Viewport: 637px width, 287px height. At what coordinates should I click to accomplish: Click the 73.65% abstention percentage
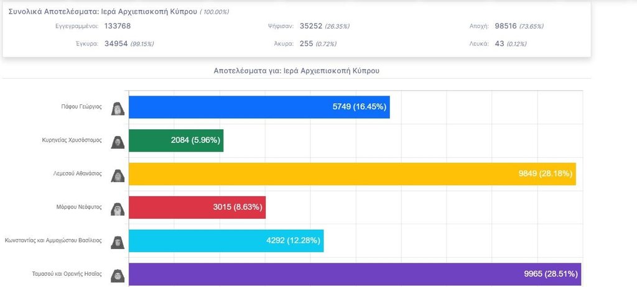click(x=531, y=26)
